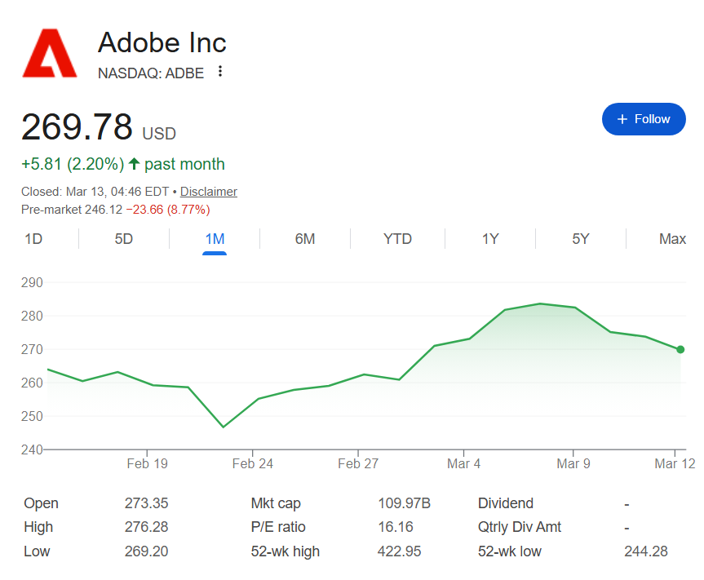Open the three-dot more options menu
Screen dimensions: 704x580
tap(220, 72)
